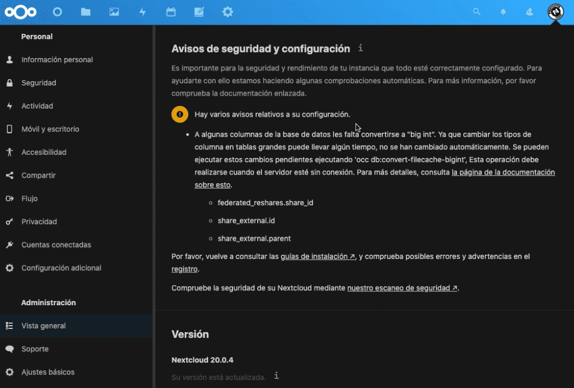
Task: Click the info icon next to version status
Action: (276, 376)
